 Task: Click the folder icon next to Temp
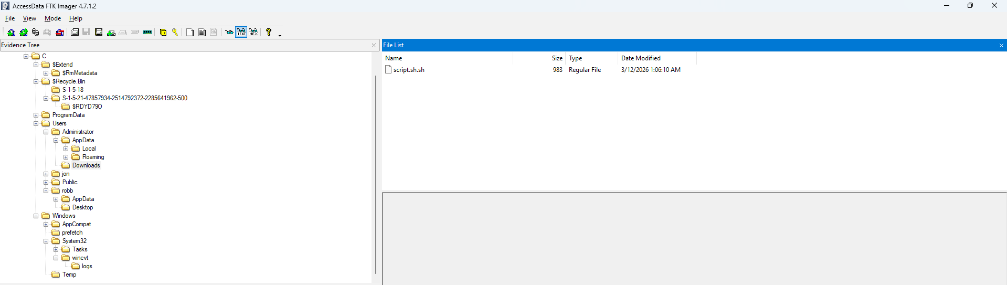[x=56, y=275]
